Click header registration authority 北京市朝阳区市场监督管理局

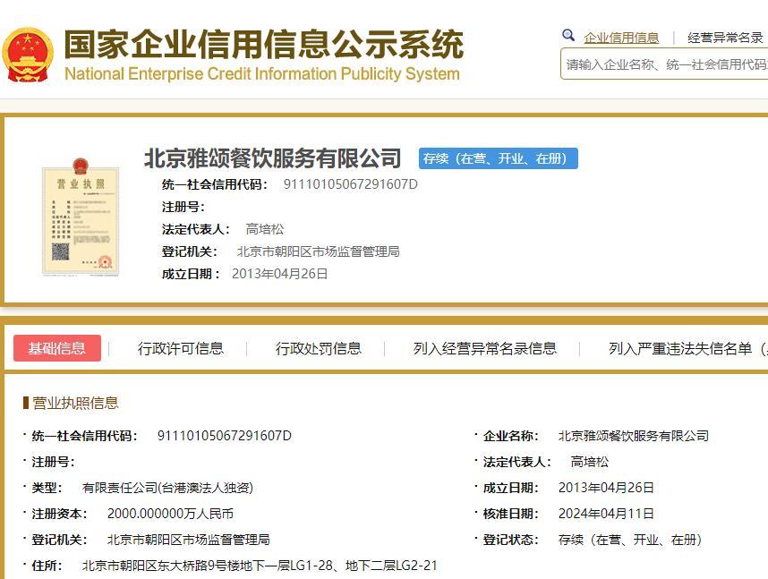tap(319, 251)
